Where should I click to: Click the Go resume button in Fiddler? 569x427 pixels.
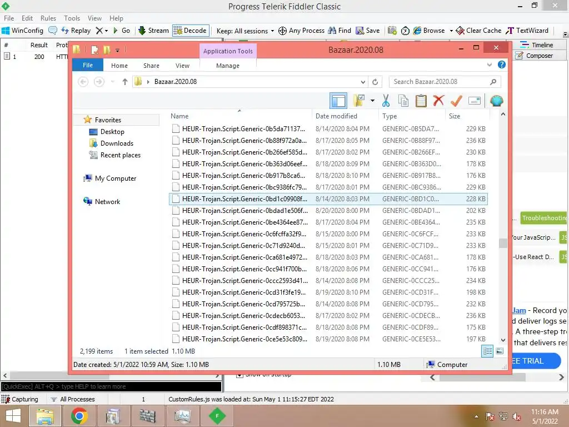122,31
